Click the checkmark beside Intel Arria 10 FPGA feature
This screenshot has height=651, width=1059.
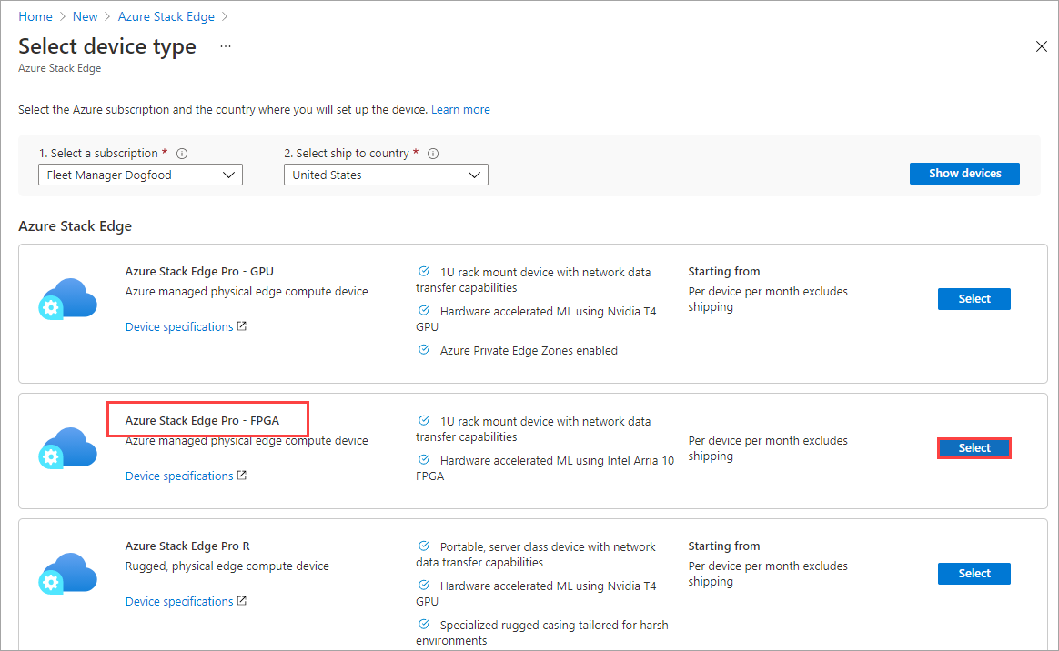point(423,459)
